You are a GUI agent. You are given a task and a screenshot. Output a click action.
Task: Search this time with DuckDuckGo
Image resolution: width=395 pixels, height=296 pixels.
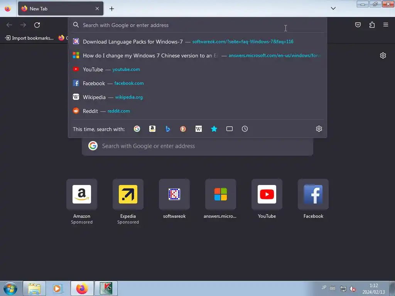click(x=183, y=129)
